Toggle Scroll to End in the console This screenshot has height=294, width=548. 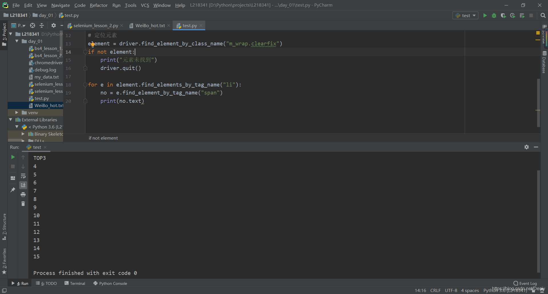23,185
